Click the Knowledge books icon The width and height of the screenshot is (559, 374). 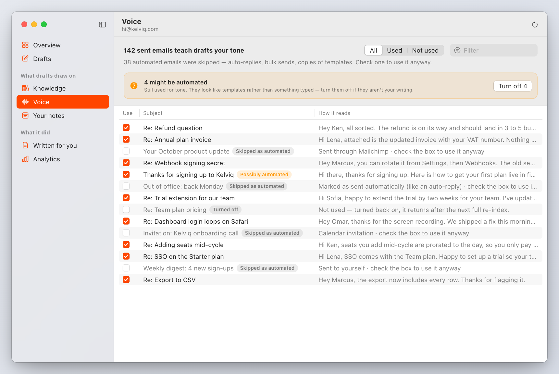[x=25, y=88]
